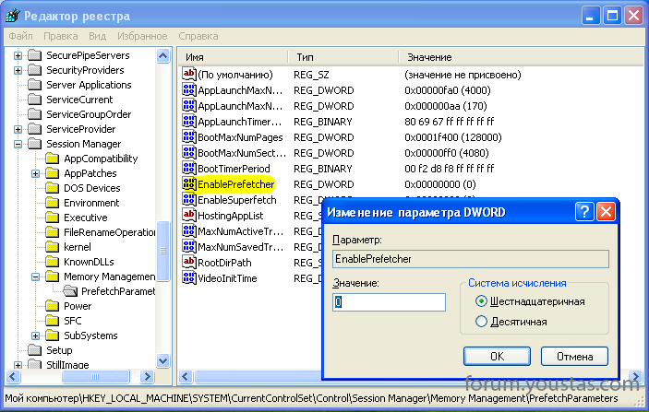Select the MaxNumSavedTr... value name
This screenshot has width=649, height=412.
click(x=240, y=247)
